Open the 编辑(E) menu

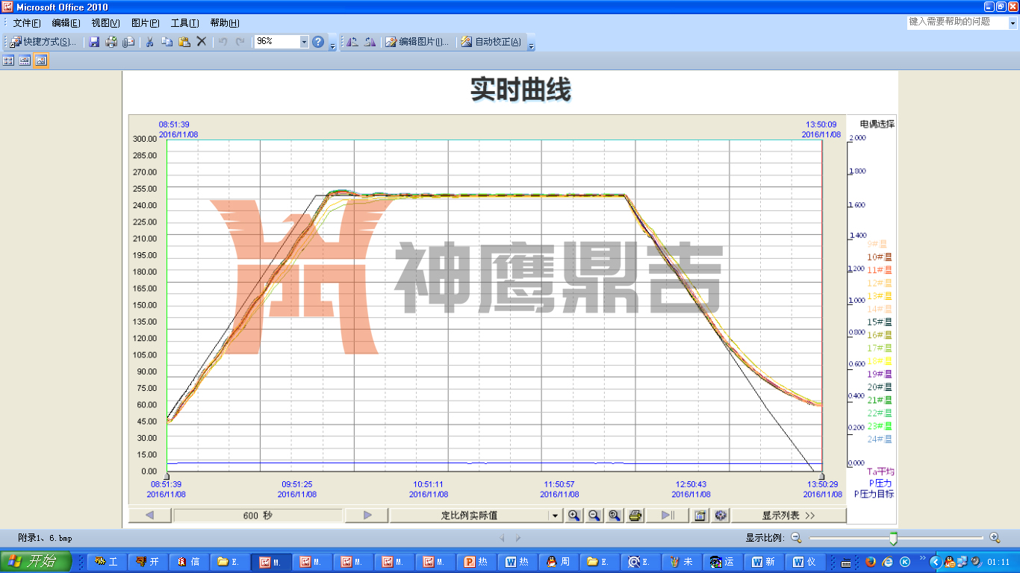[66, 23]
